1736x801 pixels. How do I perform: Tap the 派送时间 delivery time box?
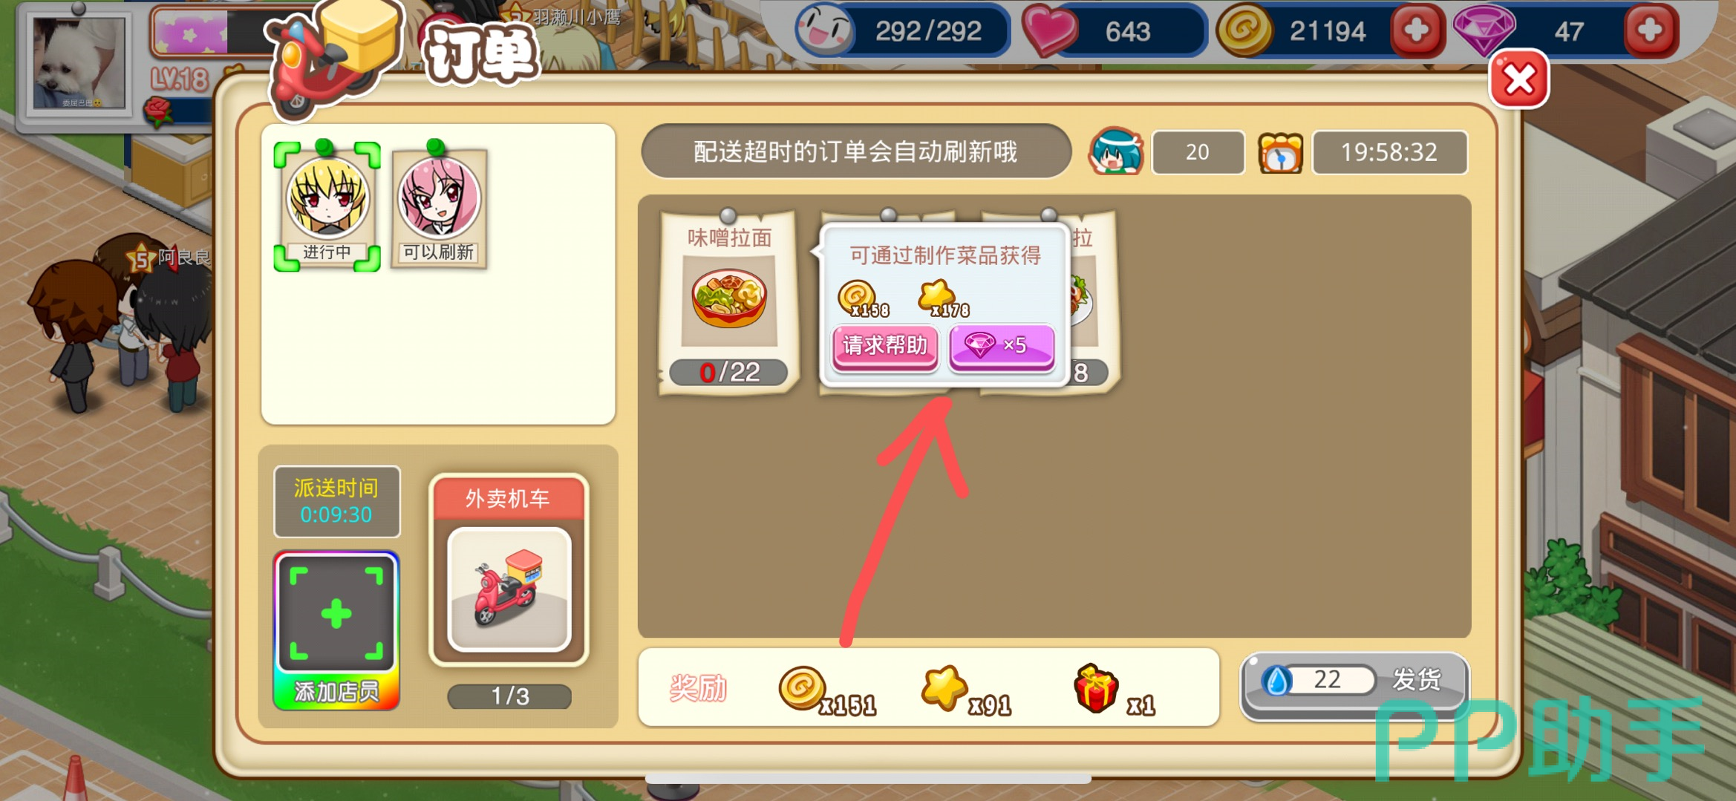[x=337, y=501]
